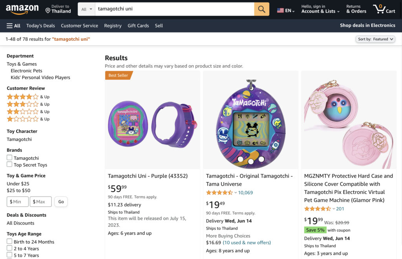
Task: Go to the Amazon home logo
Action: coord(22,9)
